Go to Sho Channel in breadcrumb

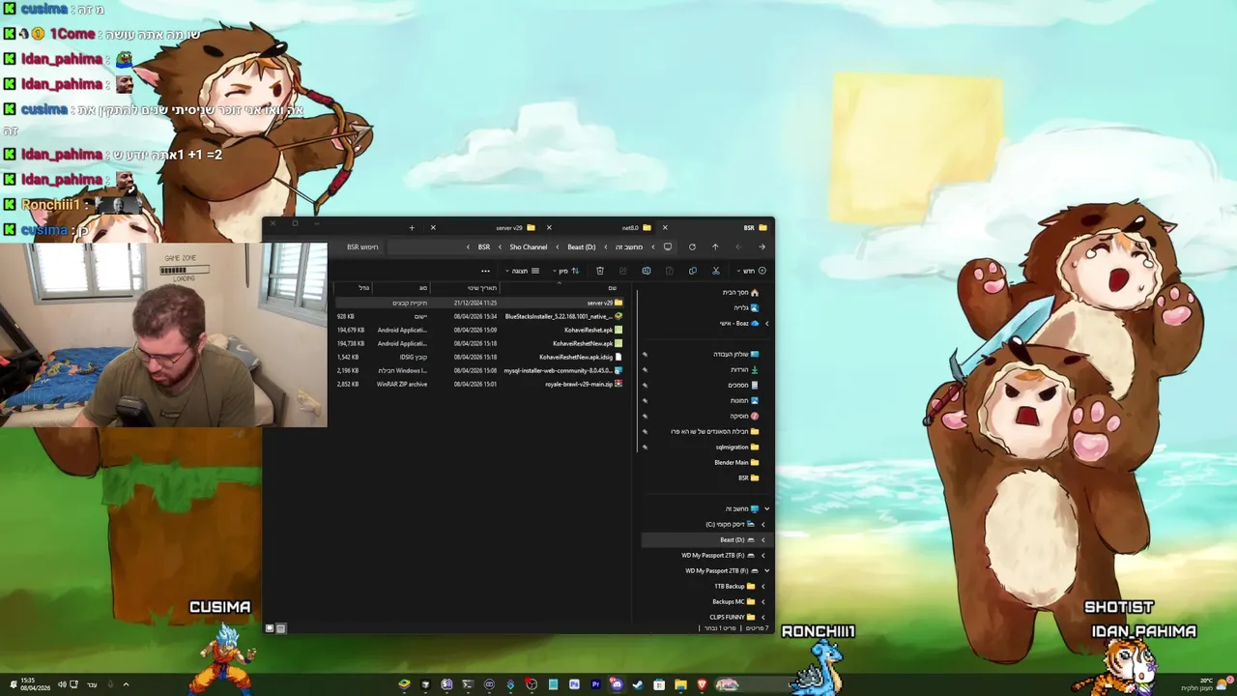coord(528,246)
